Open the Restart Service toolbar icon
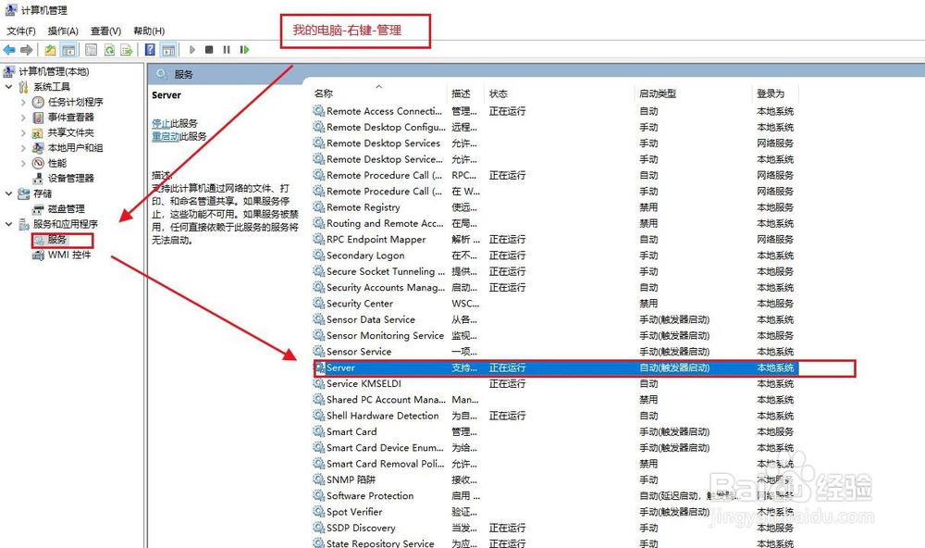The height and width of the screenshot is (548, 925). pyautogui.click(x=244, y=49)
